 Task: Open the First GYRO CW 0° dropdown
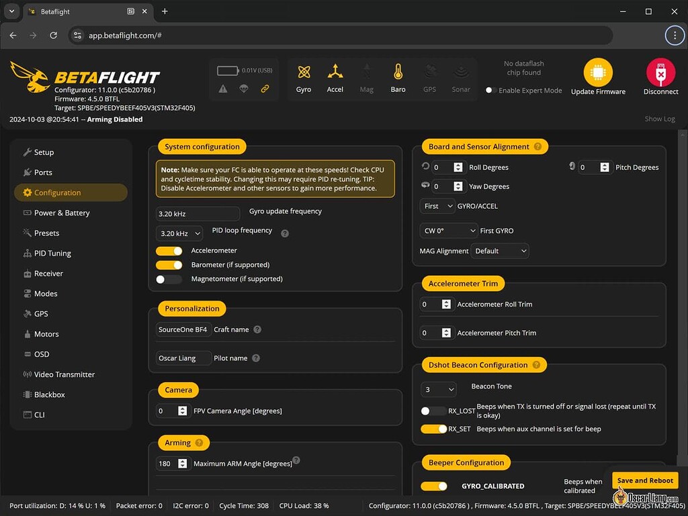(x=448, y=231)
